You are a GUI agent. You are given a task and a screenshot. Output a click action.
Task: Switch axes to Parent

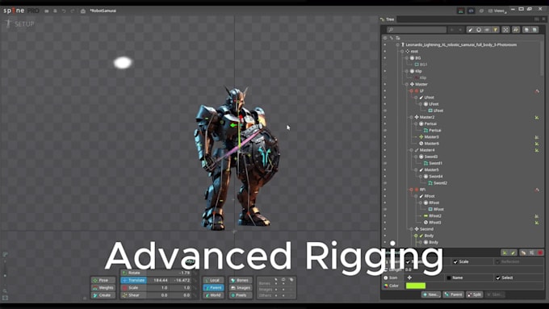[213, 288]
